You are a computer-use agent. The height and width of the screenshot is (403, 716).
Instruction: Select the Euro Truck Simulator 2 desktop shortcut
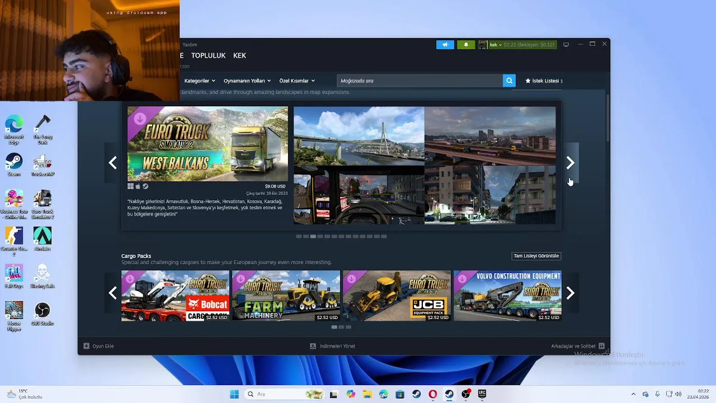click(43, 205)
